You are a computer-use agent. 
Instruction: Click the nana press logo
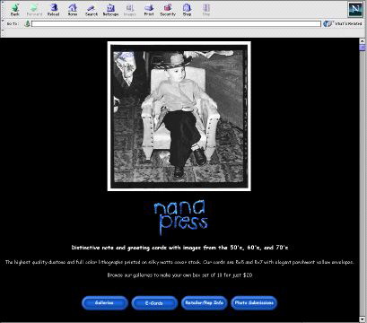(180, 217)
